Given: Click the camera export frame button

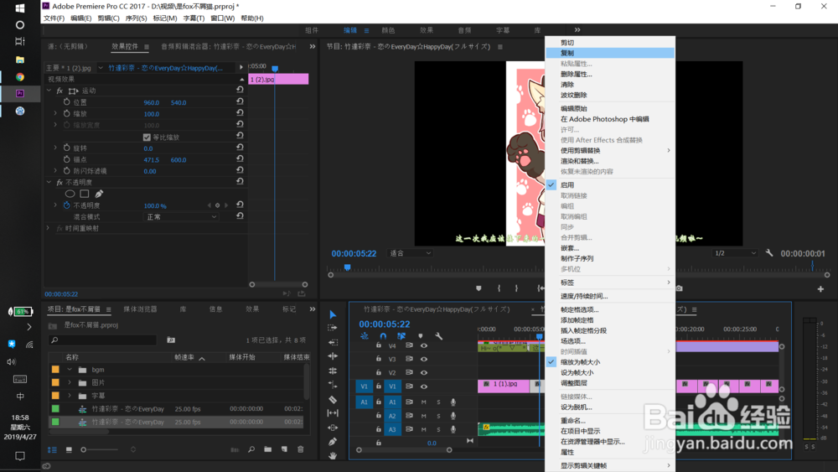Looking at the screenshot, I should [679, 288].
